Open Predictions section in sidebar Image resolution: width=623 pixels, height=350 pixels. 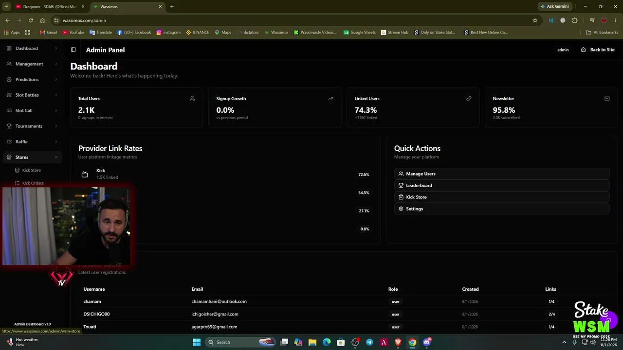pos(27,80)
